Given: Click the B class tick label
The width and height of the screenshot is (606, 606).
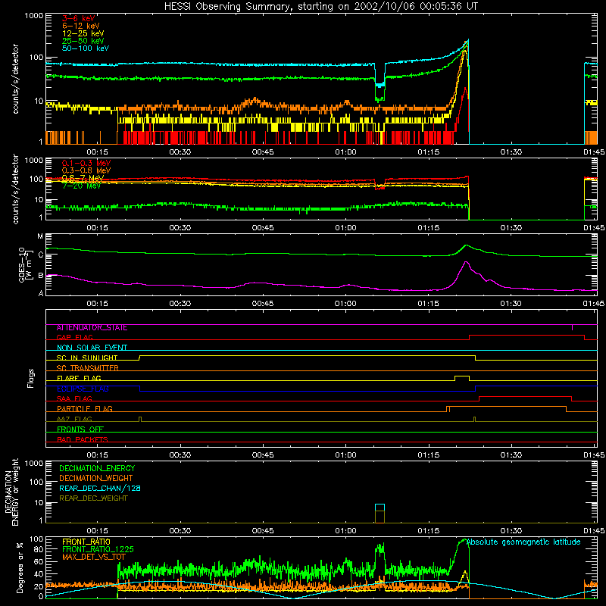Looking at the screenshot, I should [x=41, y=276].
